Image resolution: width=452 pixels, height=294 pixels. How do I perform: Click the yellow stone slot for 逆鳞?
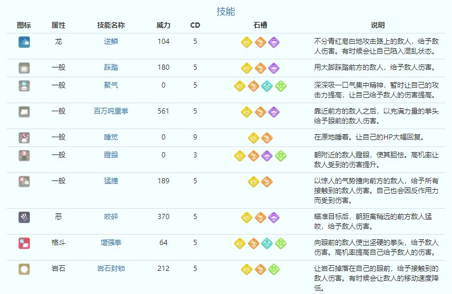click(247, 43)
